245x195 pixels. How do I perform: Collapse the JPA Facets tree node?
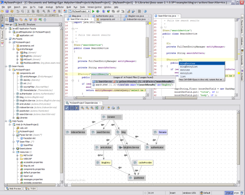click(x=6, y=39)
